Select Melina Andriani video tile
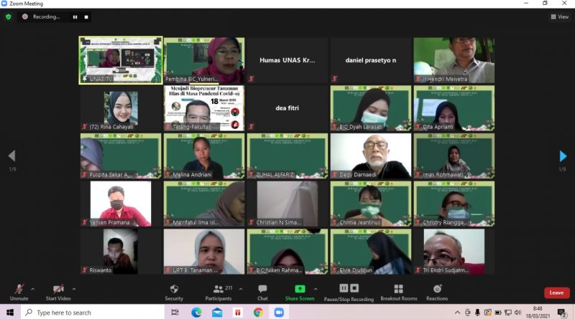 click(204, 156)
